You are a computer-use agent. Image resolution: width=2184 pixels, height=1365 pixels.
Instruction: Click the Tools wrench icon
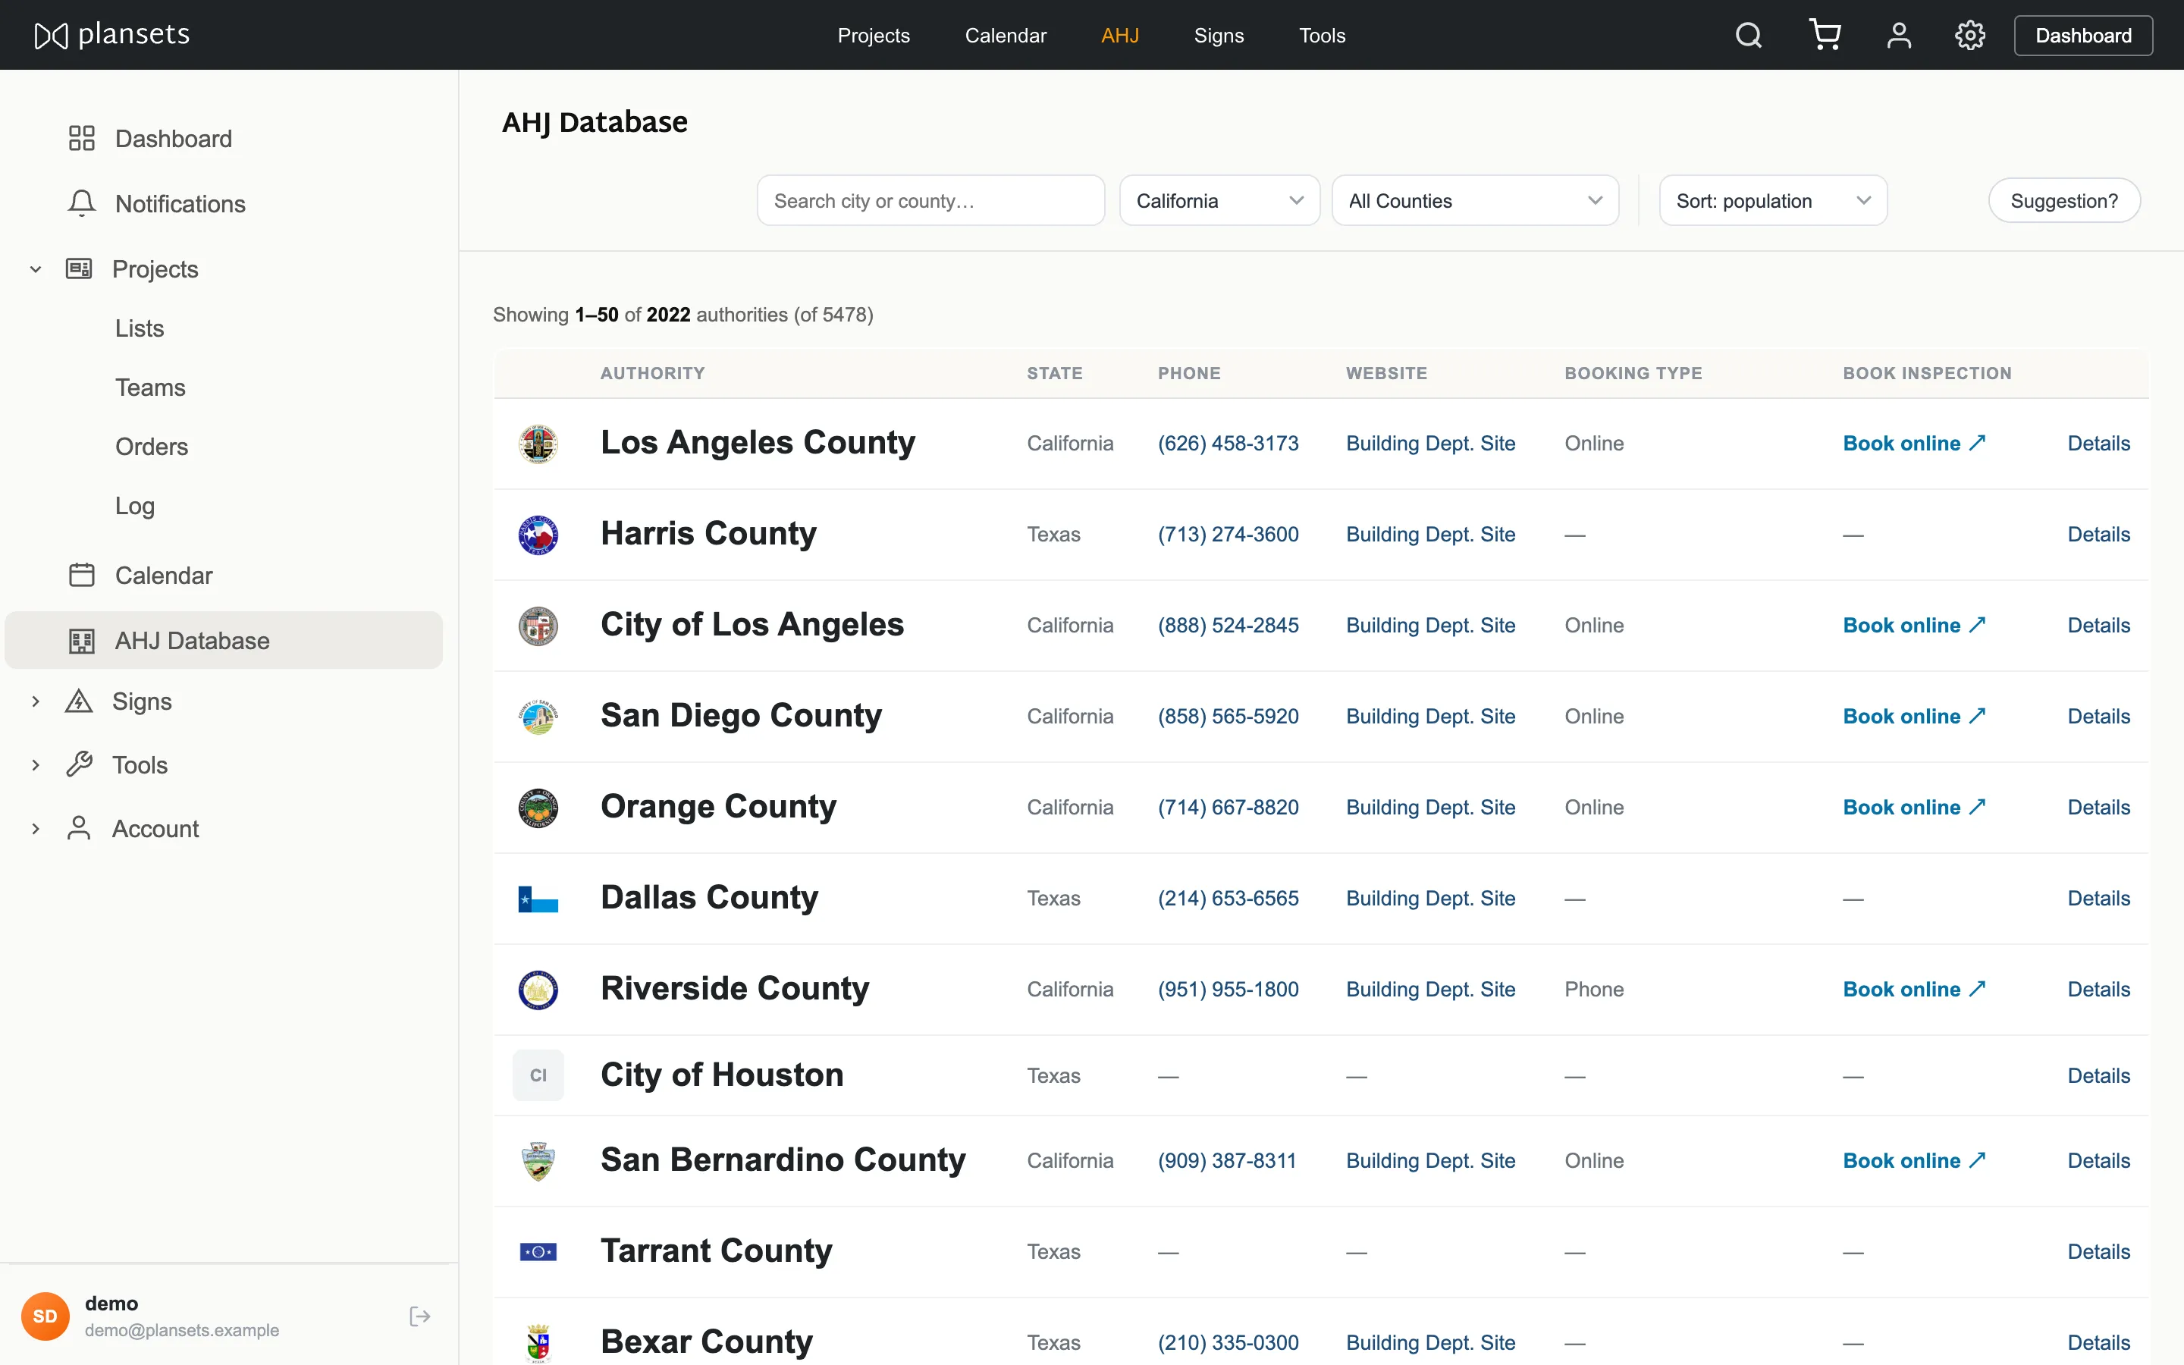click(x=79, y=764)
